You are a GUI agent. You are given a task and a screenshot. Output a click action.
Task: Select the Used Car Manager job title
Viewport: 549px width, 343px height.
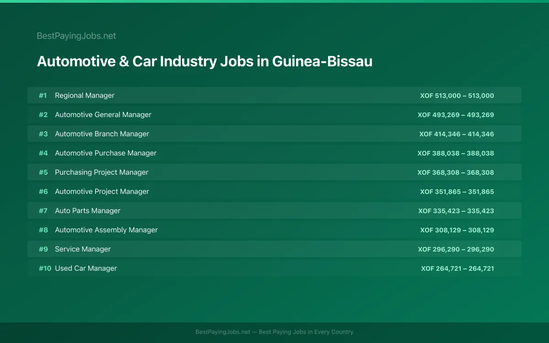click(x=86, y=268)
